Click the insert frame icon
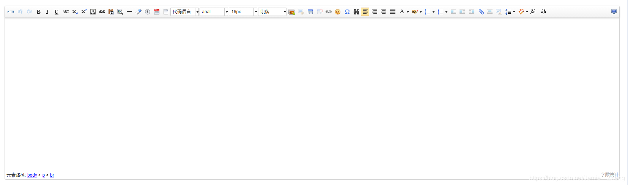 tap(490, 12)
